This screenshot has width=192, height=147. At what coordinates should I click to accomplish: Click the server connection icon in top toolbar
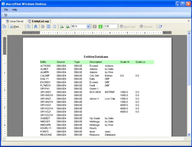pos(6,15)
